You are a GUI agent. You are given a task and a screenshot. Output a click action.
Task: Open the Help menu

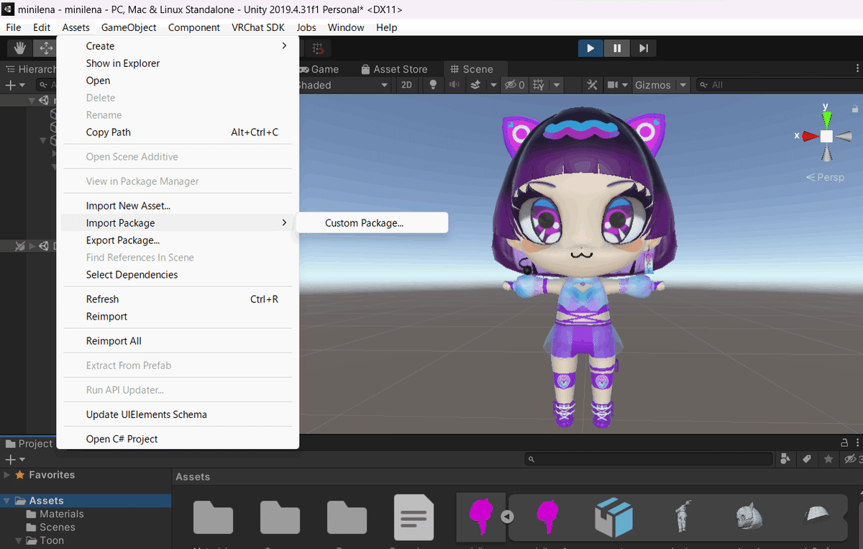387,27
